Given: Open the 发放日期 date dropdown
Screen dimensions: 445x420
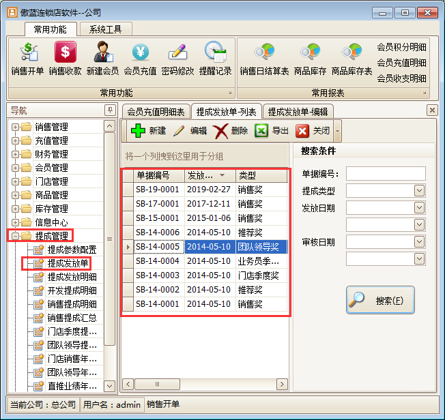Looking at the screenshot, I should (x=419, y=207).
